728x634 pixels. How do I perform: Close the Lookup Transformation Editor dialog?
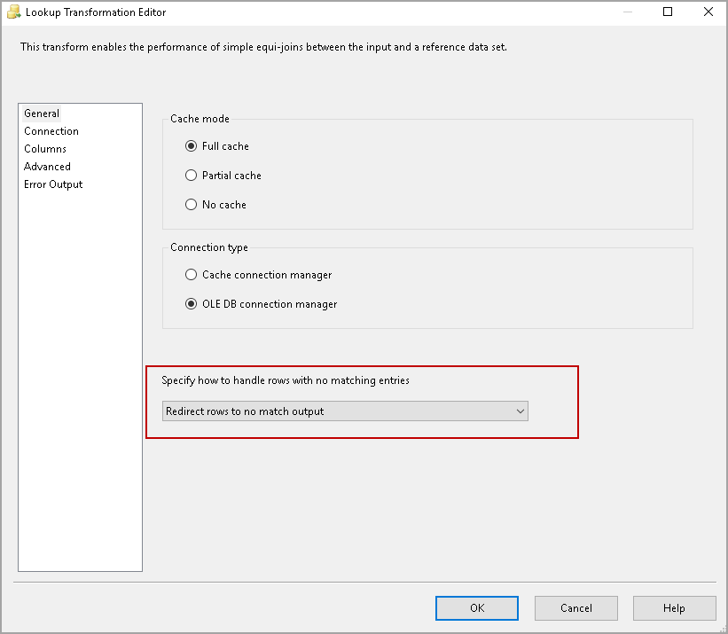(x=708, y=12)
